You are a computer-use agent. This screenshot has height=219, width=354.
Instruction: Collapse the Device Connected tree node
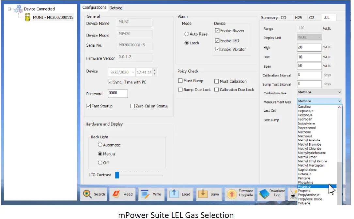(9, 9)
